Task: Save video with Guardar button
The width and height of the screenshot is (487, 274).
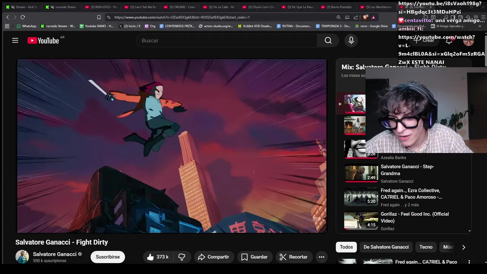Action: [x=255, y=257]
